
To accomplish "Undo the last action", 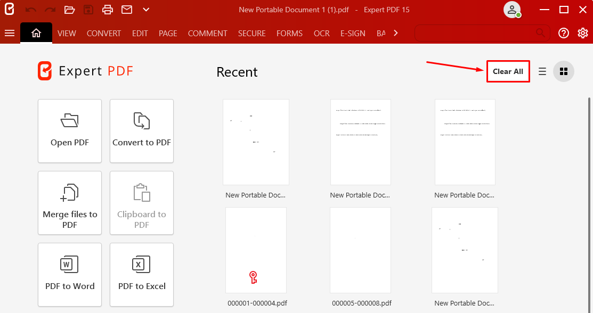I will [x=30, y=10].
